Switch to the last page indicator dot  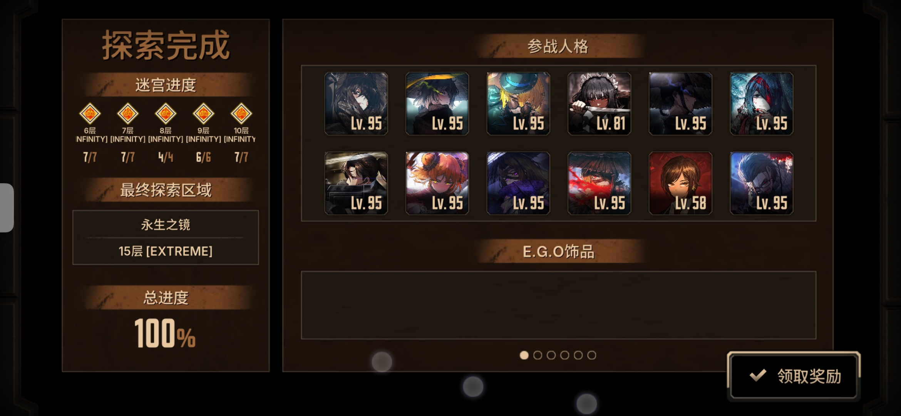[x=592, y=355]
